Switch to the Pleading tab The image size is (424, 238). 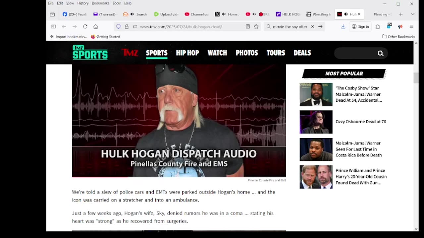tap(383, 14)
